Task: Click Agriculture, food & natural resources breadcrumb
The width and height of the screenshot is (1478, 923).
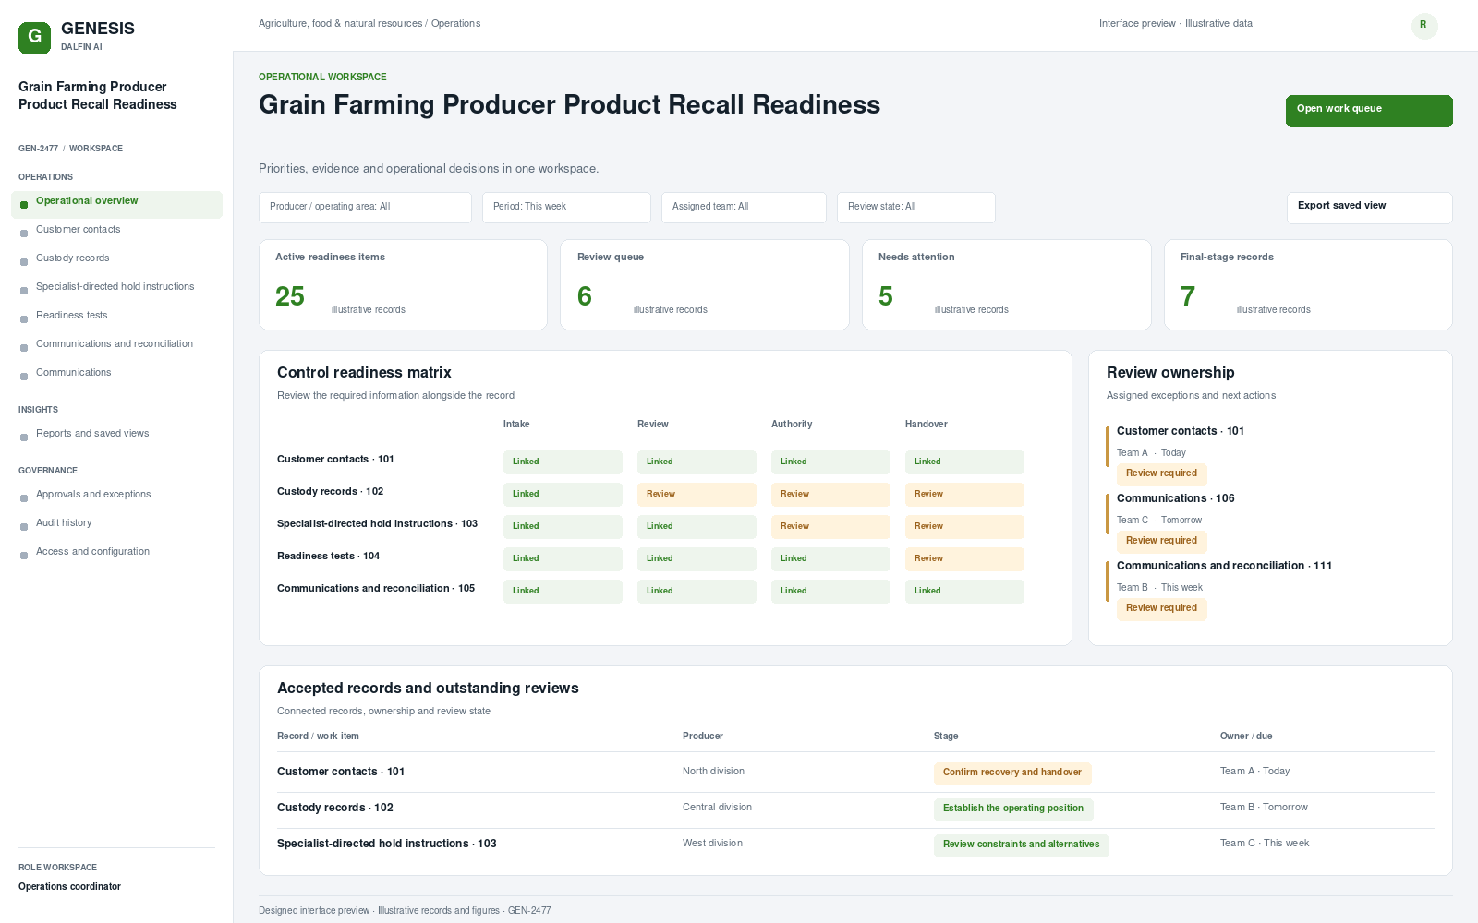Action: point(340,24)
